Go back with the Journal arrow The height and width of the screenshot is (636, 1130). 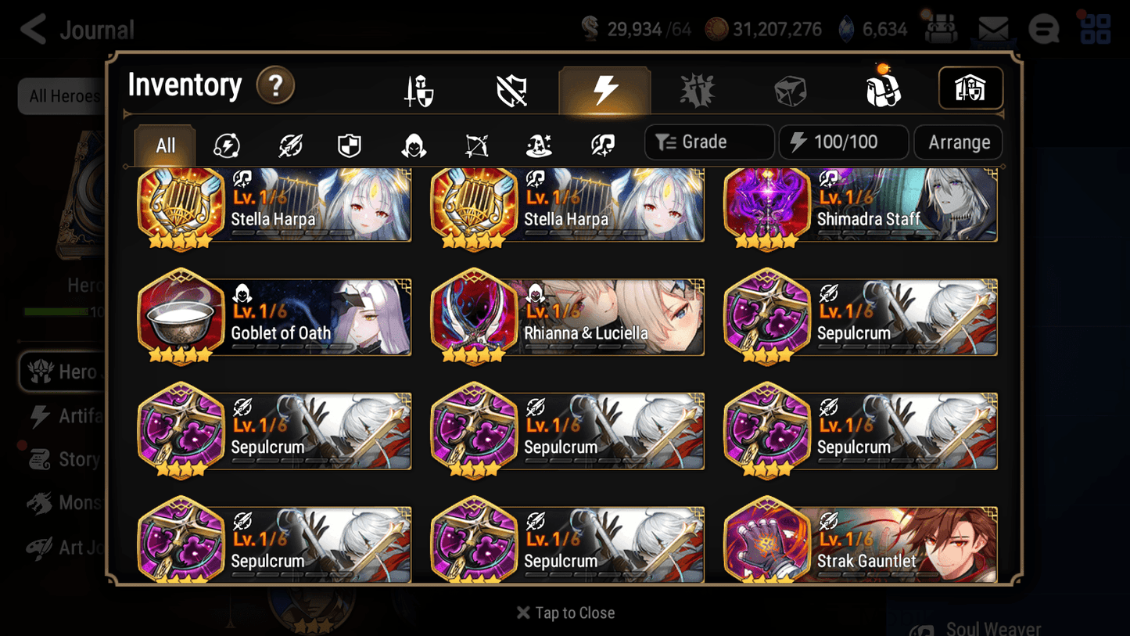point(34,30)
